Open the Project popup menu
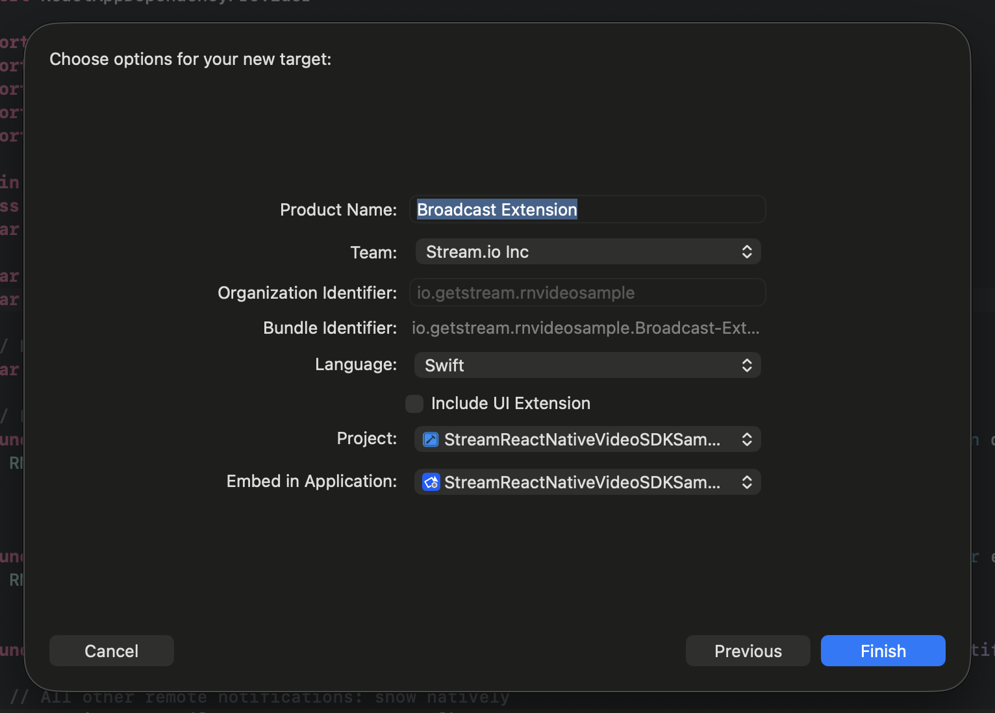Image resolution: width=995 pixels, height=713 pixels. [x=588, y=440]
